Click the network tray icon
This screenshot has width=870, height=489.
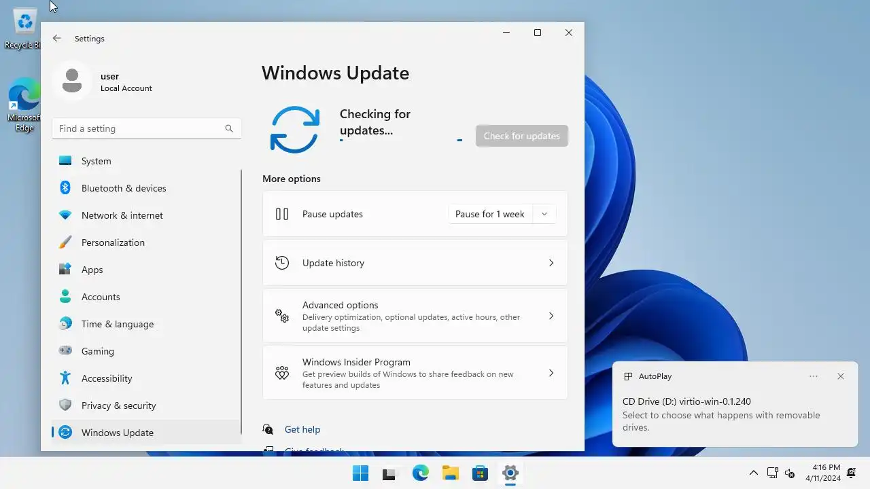click(773, 473)
